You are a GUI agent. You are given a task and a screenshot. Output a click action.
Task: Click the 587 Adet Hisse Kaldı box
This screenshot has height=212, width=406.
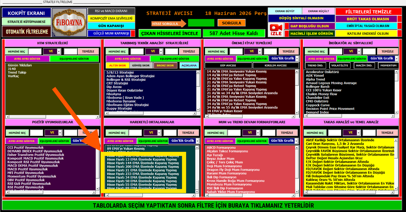(x=233, y=33)
